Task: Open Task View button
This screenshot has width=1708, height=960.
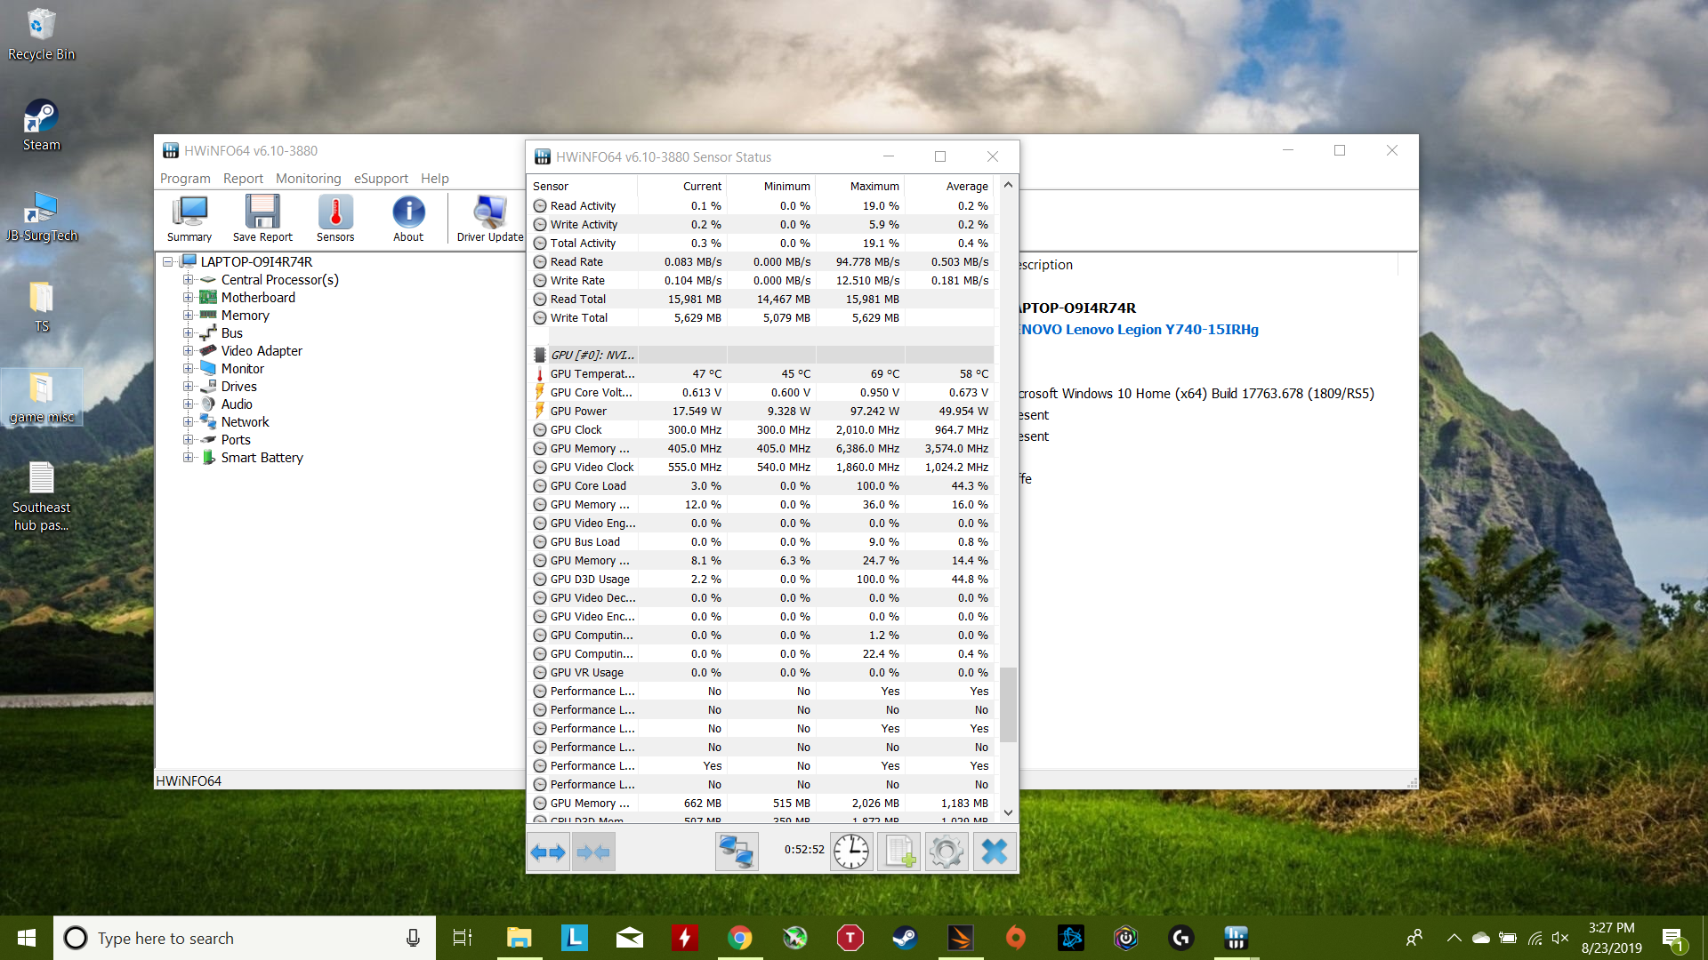Action: [x=463, y=938]
